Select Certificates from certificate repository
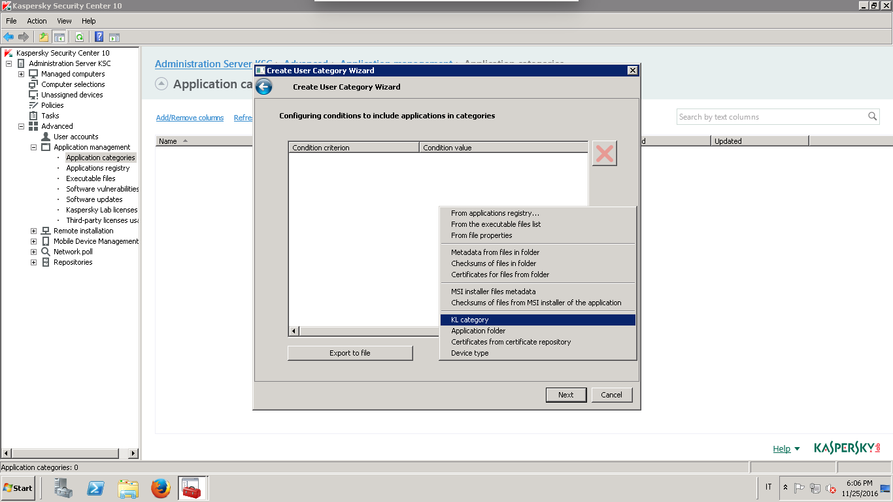The height and width of the screenshot is (502, 893). click(538, 342)
